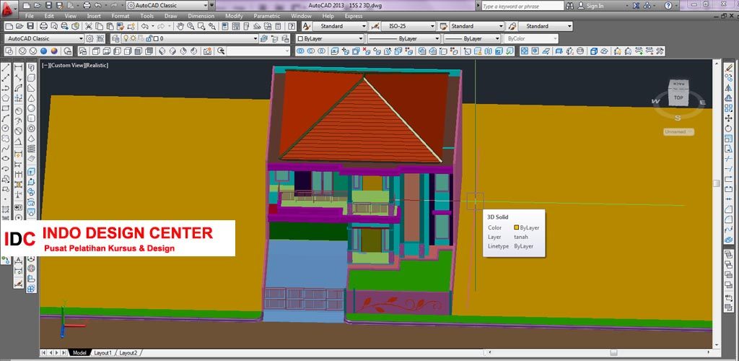Click the Plot (printer) icon in standard toolbar
Screen dimensions: 739x361
43,27
